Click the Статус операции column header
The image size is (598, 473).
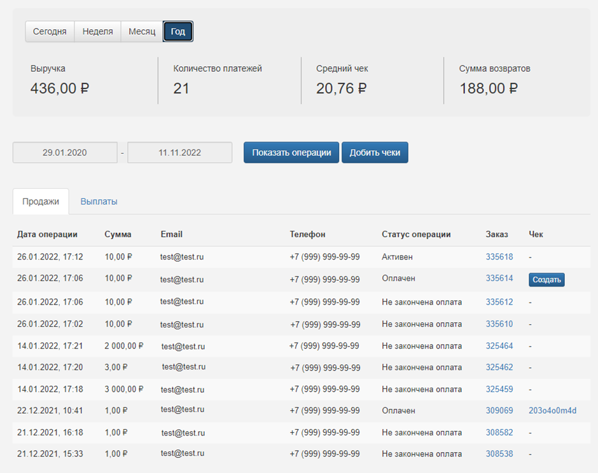416,234
